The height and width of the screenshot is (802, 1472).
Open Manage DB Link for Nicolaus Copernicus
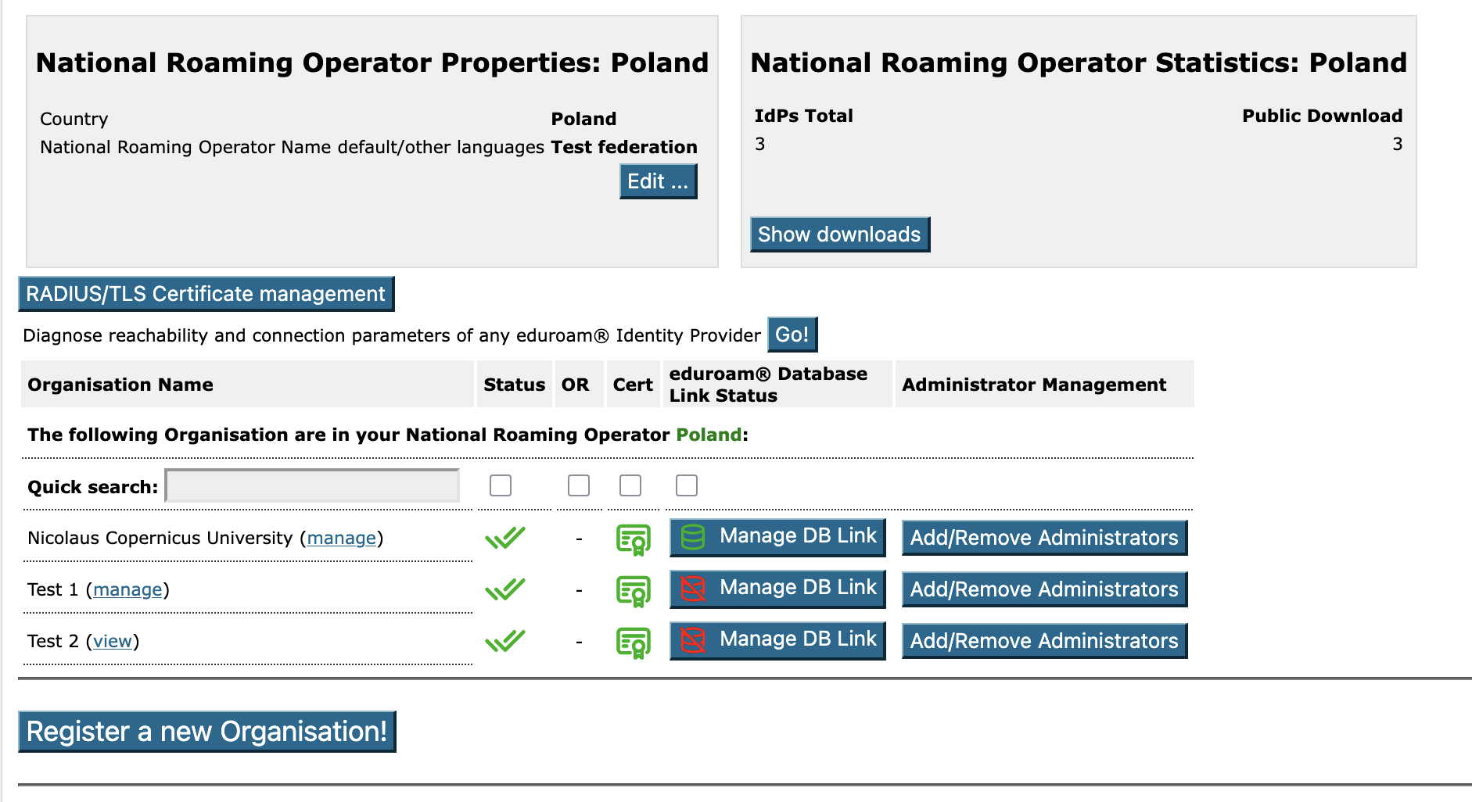pyautogui.click(x=777, y=537)
